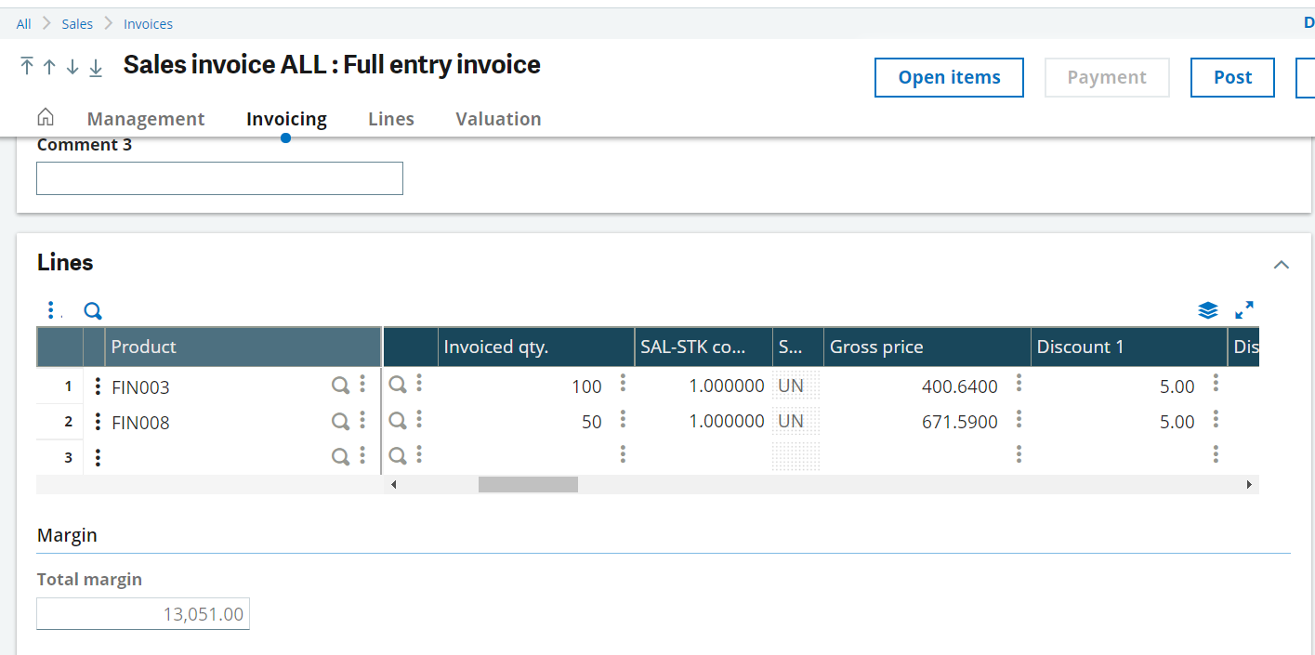Go to the previous record arrow icon

49,67
